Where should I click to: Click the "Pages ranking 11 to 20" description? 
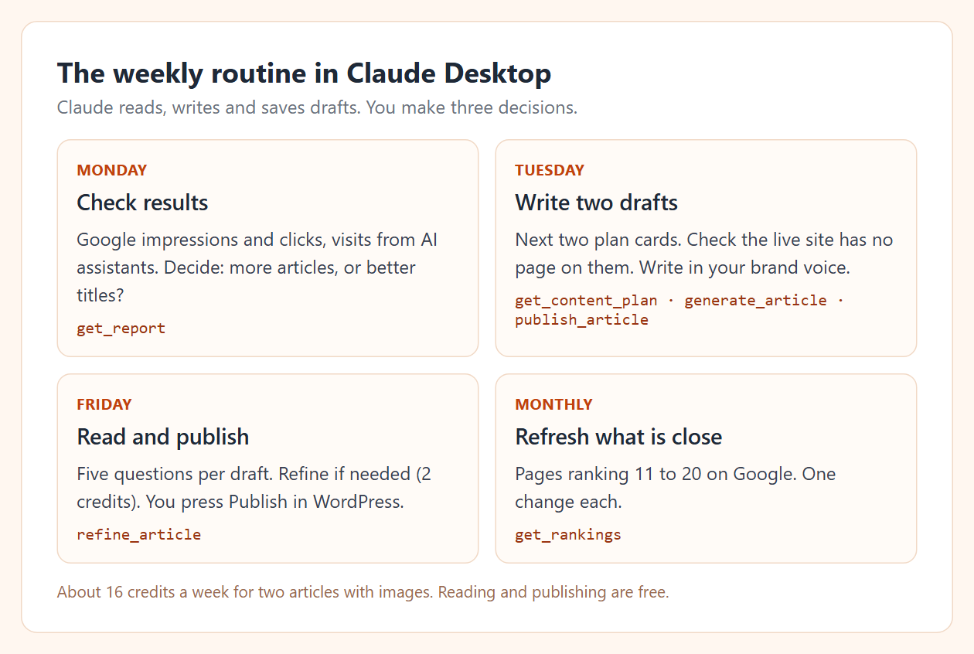[676, 488]
